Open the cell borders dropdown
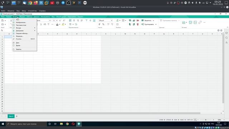Image resolution: width=229 pixels, height=129 pixels. tap(126, 20)
